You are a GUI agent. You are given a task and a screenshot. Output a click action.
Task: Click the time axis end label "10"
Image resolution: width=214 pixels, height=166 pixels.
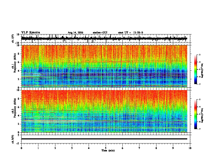point(190,148)
